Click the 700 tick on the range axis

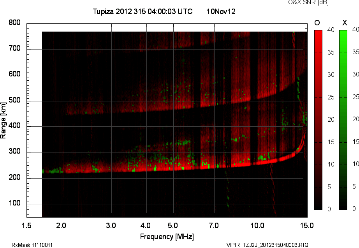(14, 48)
